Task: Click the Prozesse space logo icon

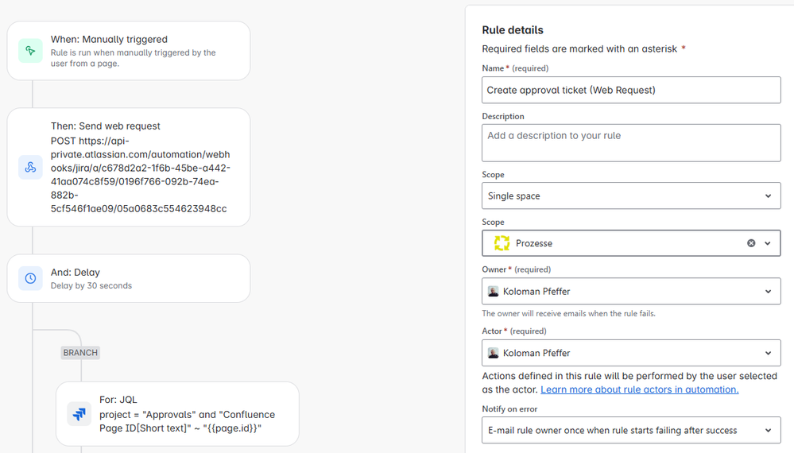Action: click(x=501, y=243)
